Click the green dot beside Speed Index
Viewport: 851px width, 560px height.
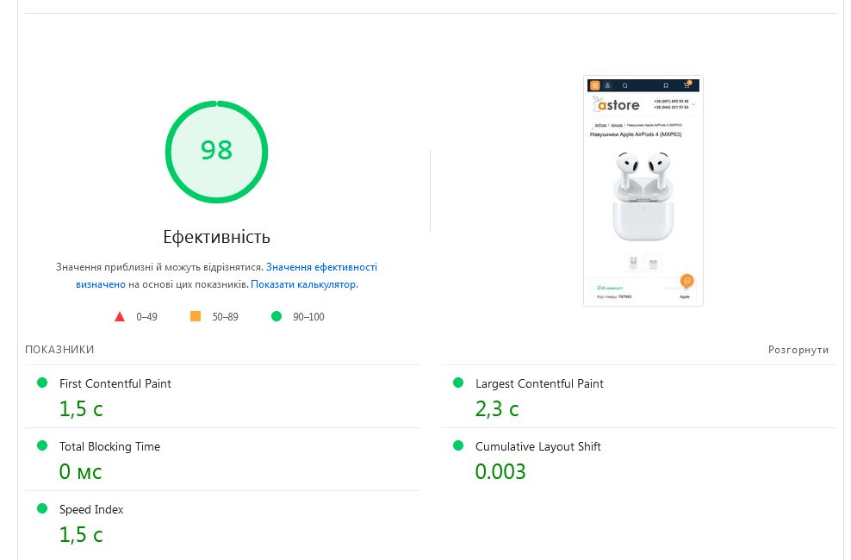click(x=42, y=509)
